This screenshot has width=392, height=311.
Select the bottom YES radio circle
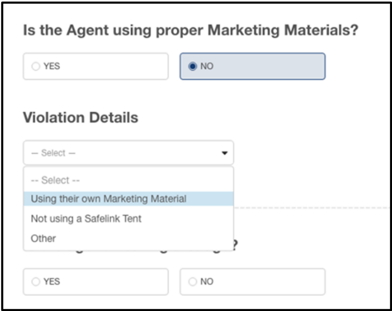pos(35,282)
